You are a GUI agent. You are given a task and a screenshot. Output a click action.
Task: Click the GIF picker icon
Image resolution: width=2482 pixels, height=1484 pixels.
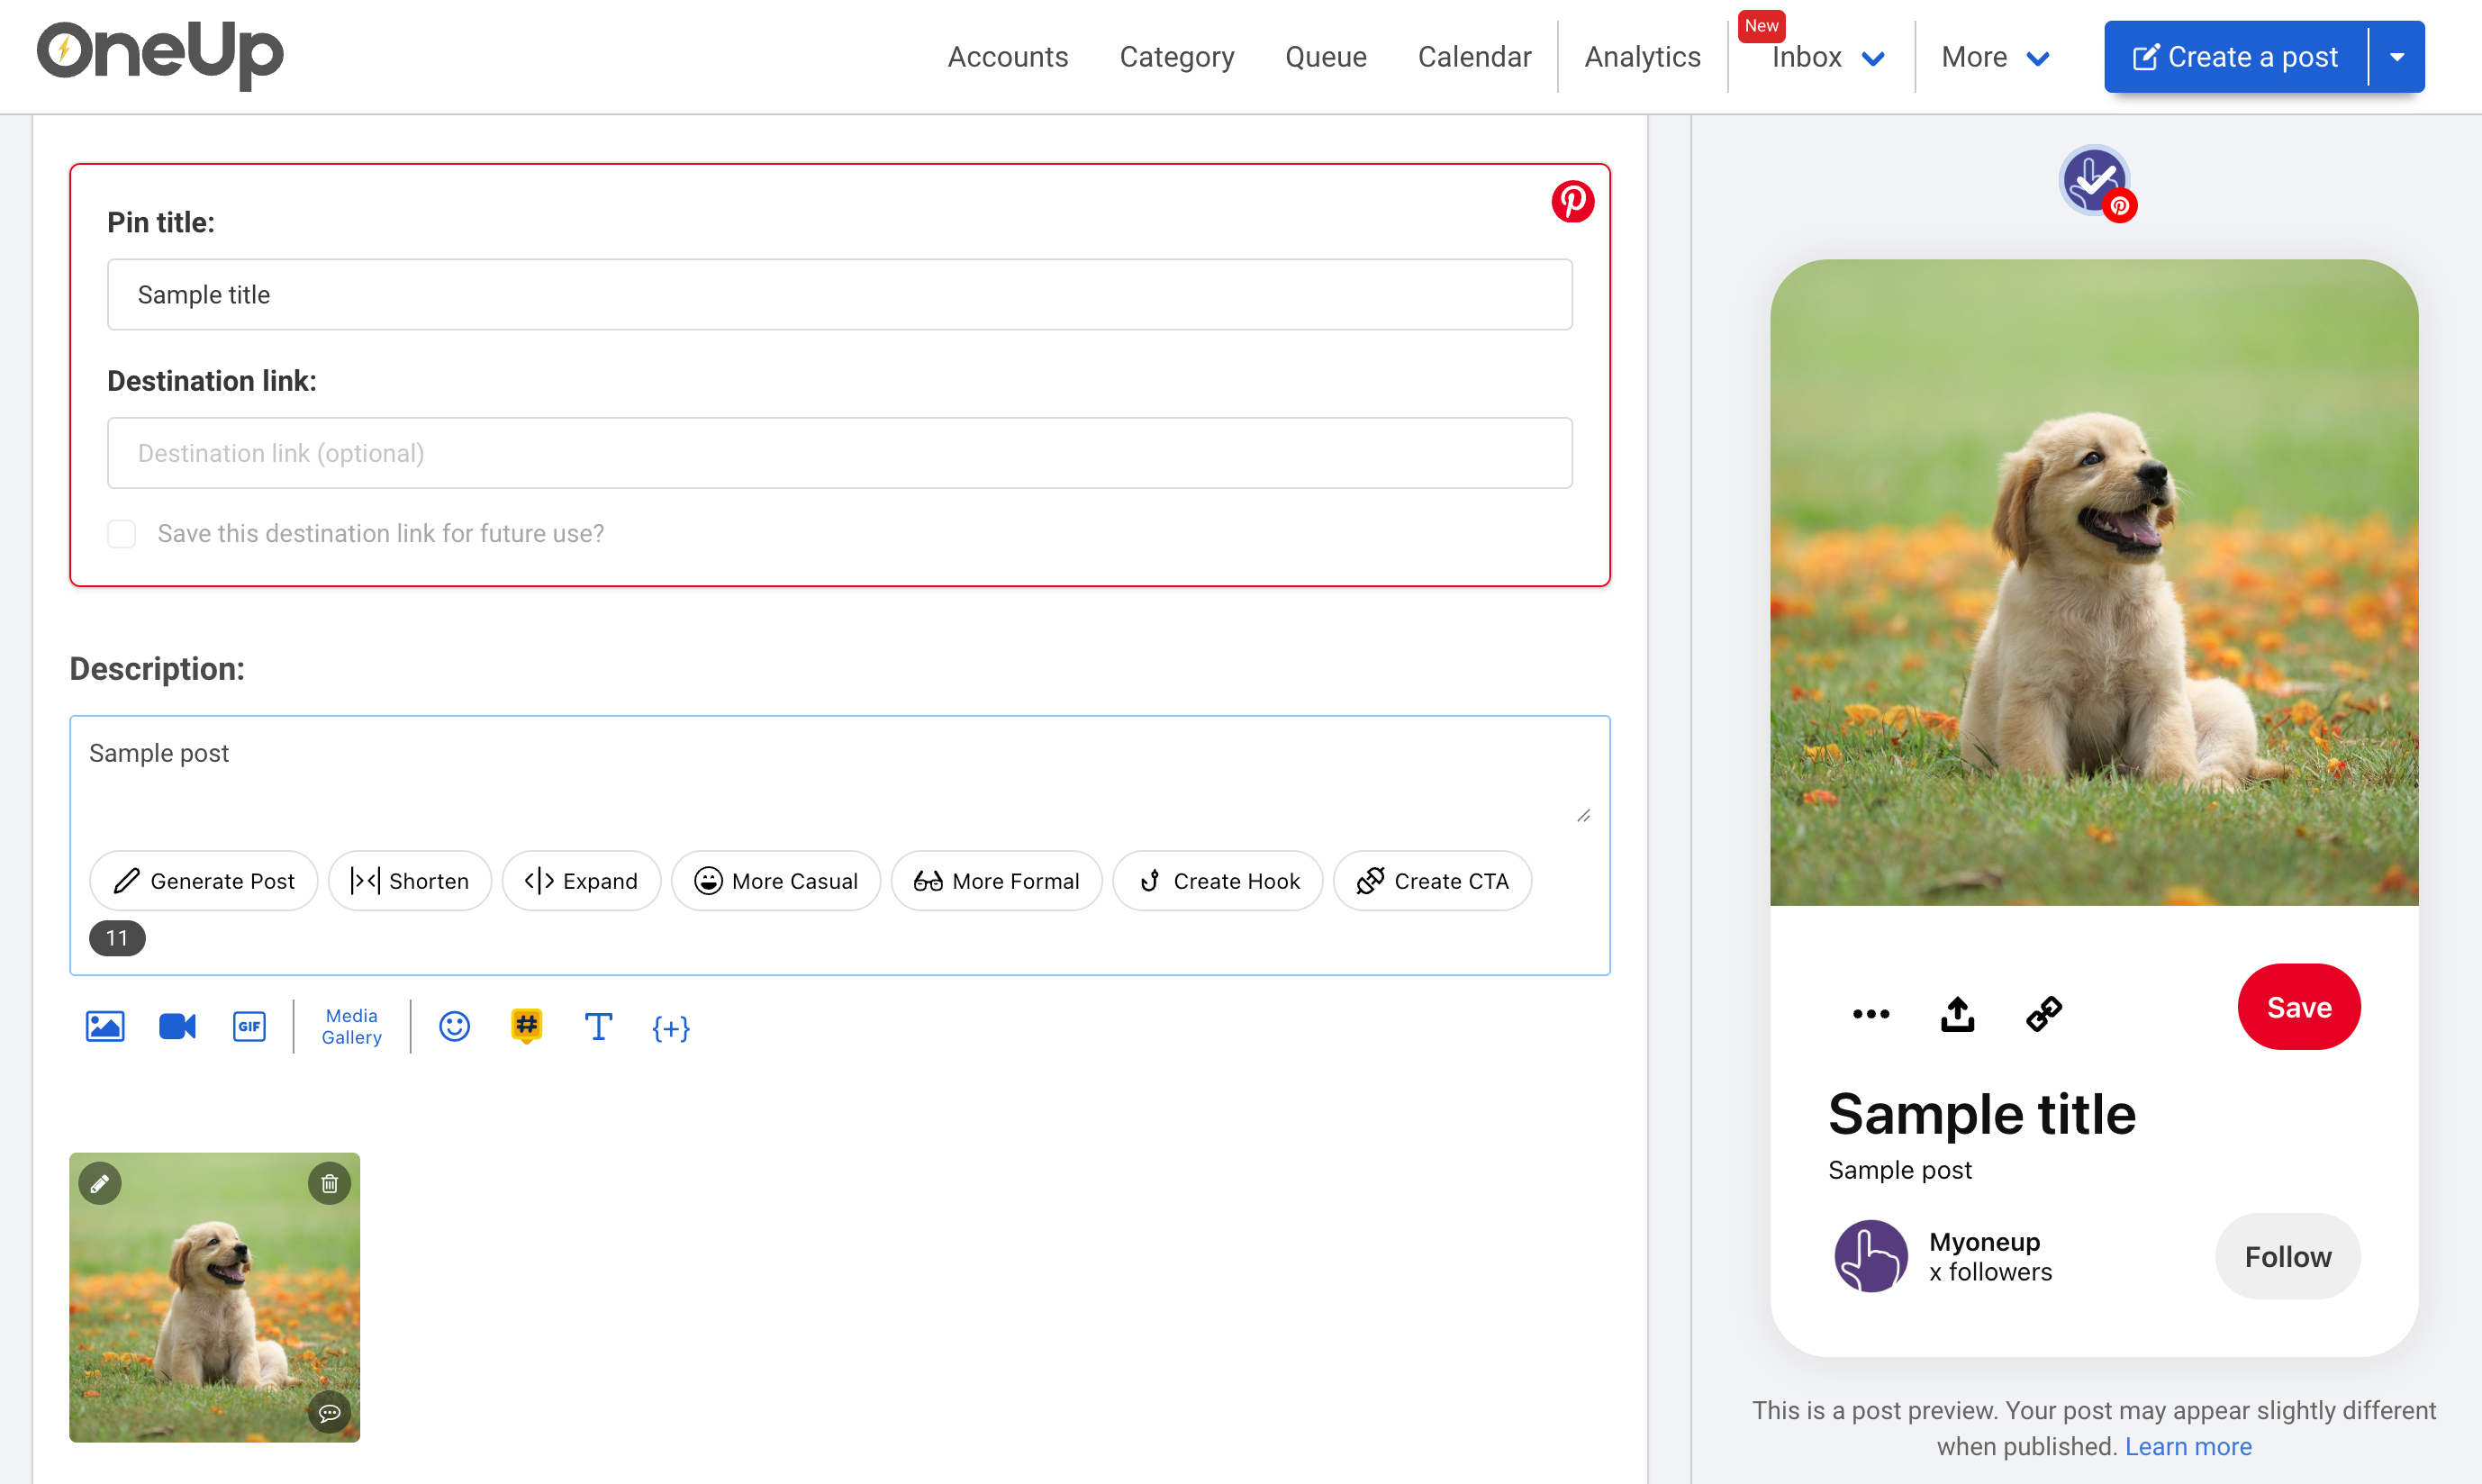249,1026
